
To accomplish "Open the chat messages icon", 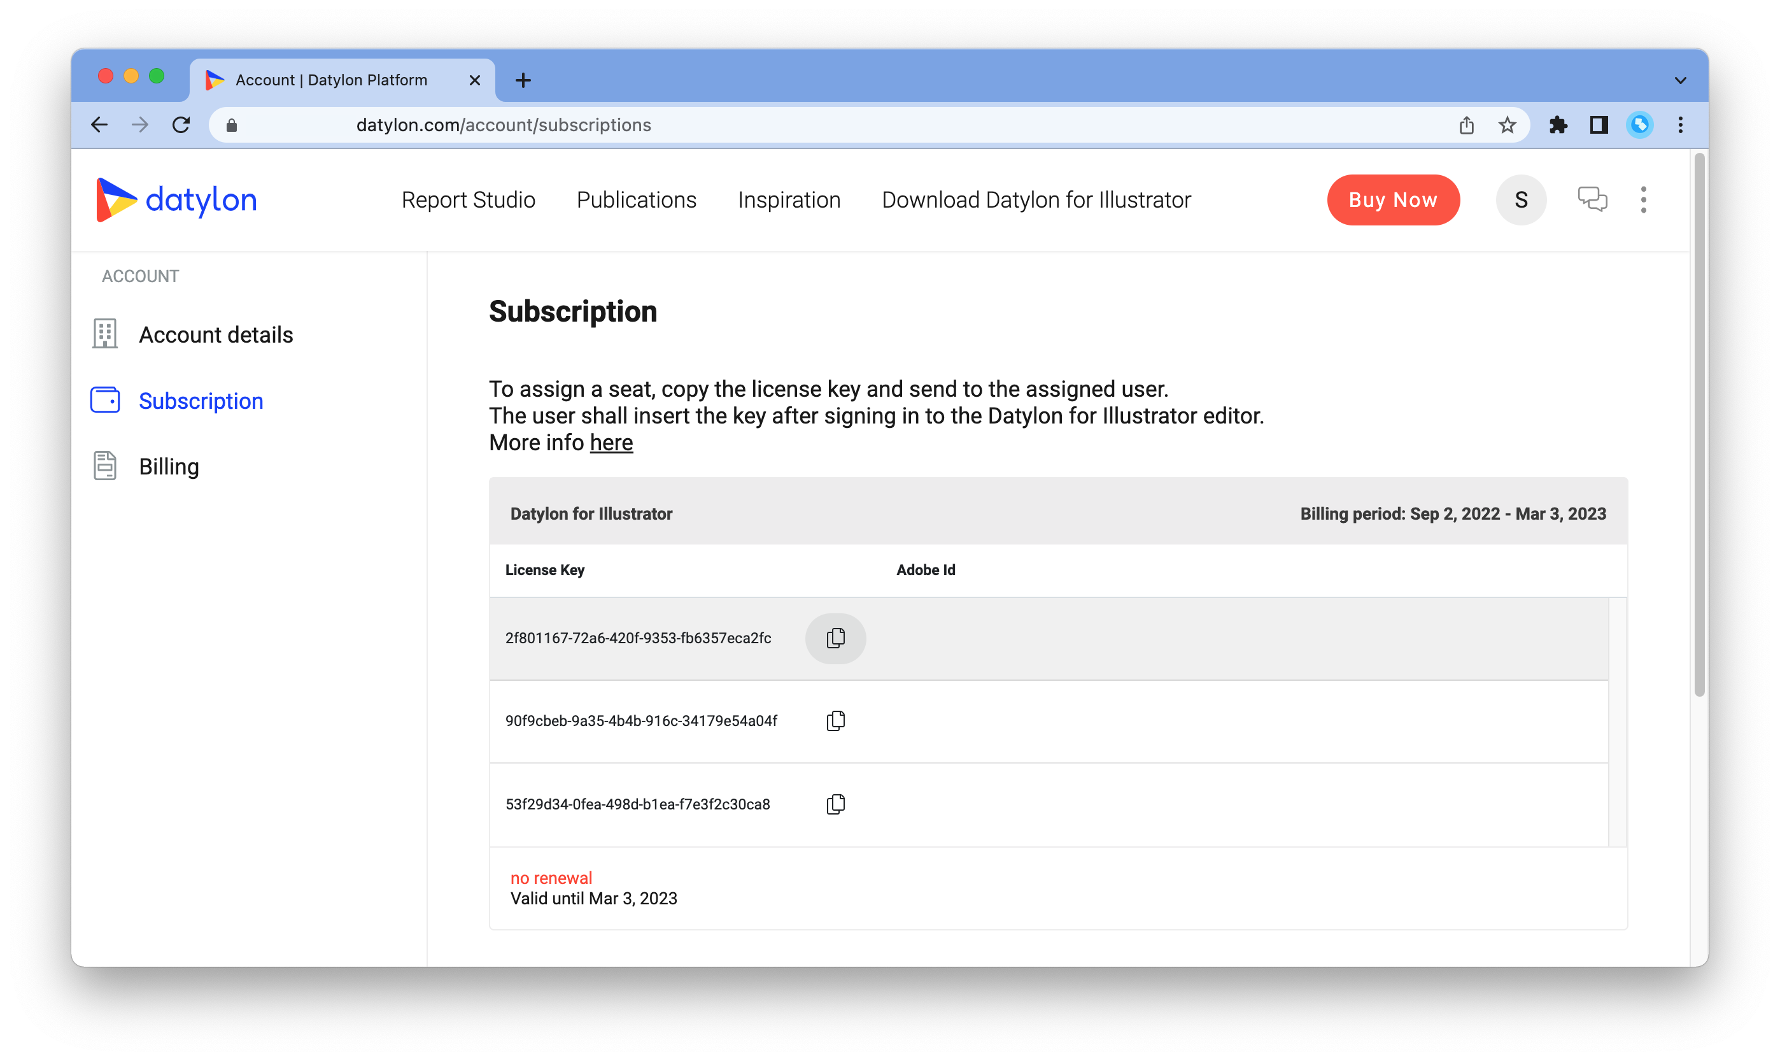I will coord(1592,199).
